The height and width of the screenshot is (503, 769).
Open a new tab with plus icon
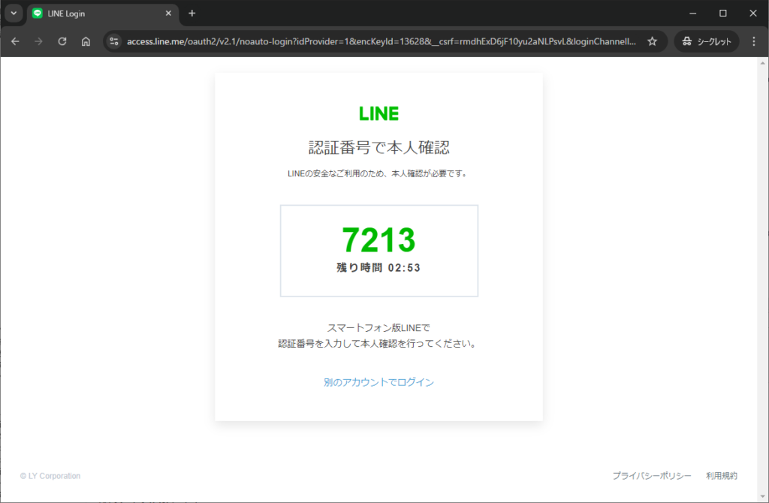coord(192,14)
